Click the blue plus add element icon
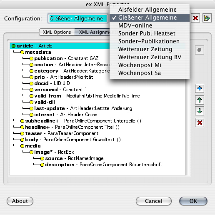This screenshot has width=215, height=215. (x=200, y=88)
